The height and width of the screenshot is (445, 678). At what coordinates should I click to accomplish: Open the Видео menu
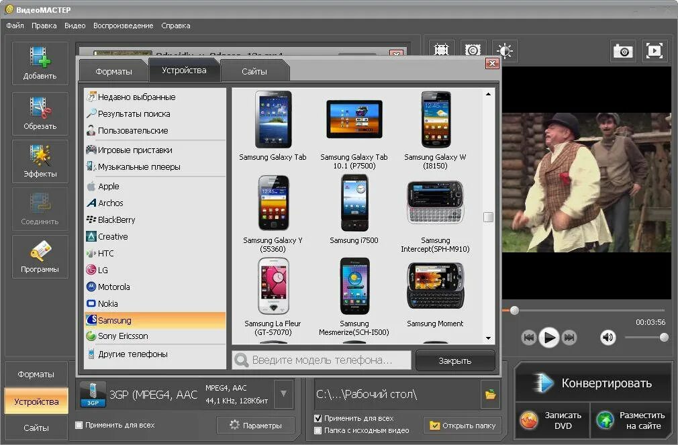[x=75, y=26]
